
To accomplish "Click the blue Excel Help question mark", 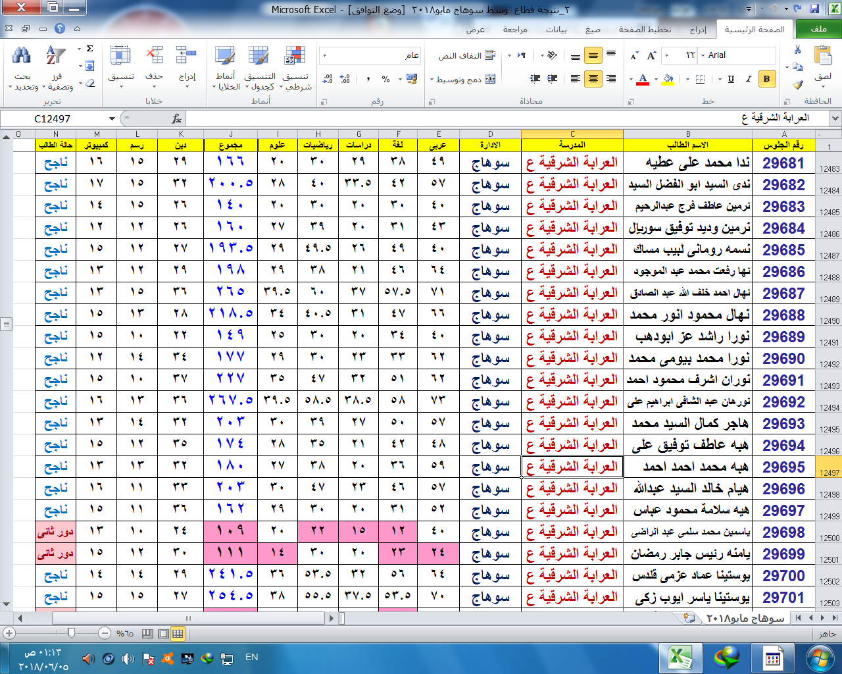I will click(x=60, y=29).
